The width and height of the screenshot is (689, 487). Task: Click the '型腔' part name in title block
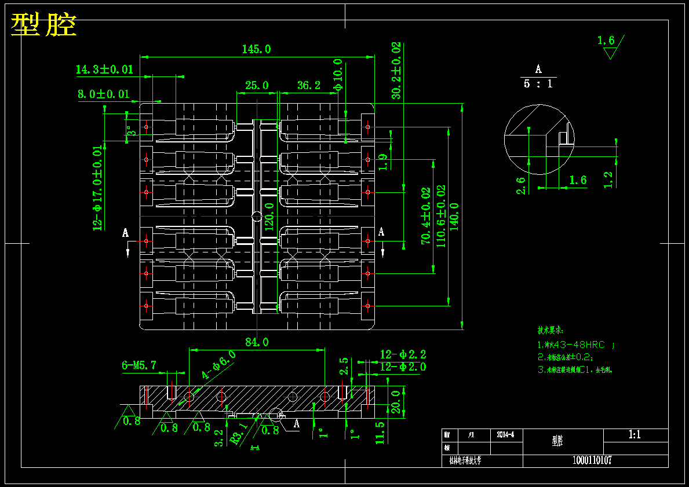tap(557, 440)
